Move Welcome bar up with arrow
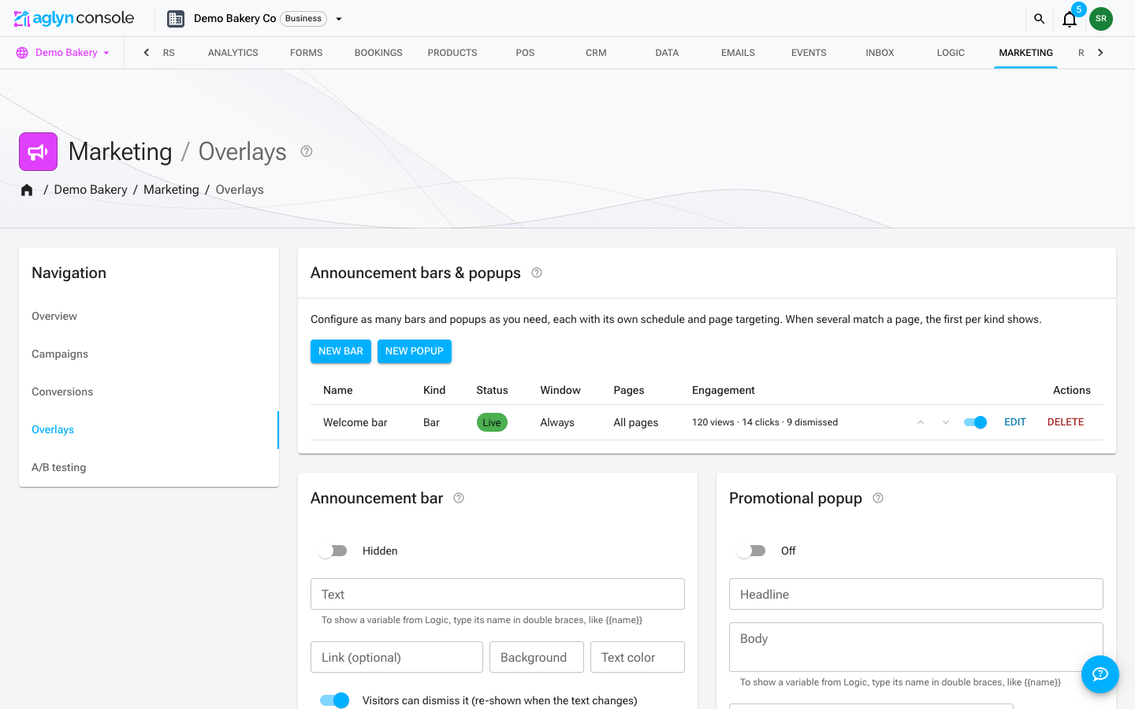 point(921,422)
